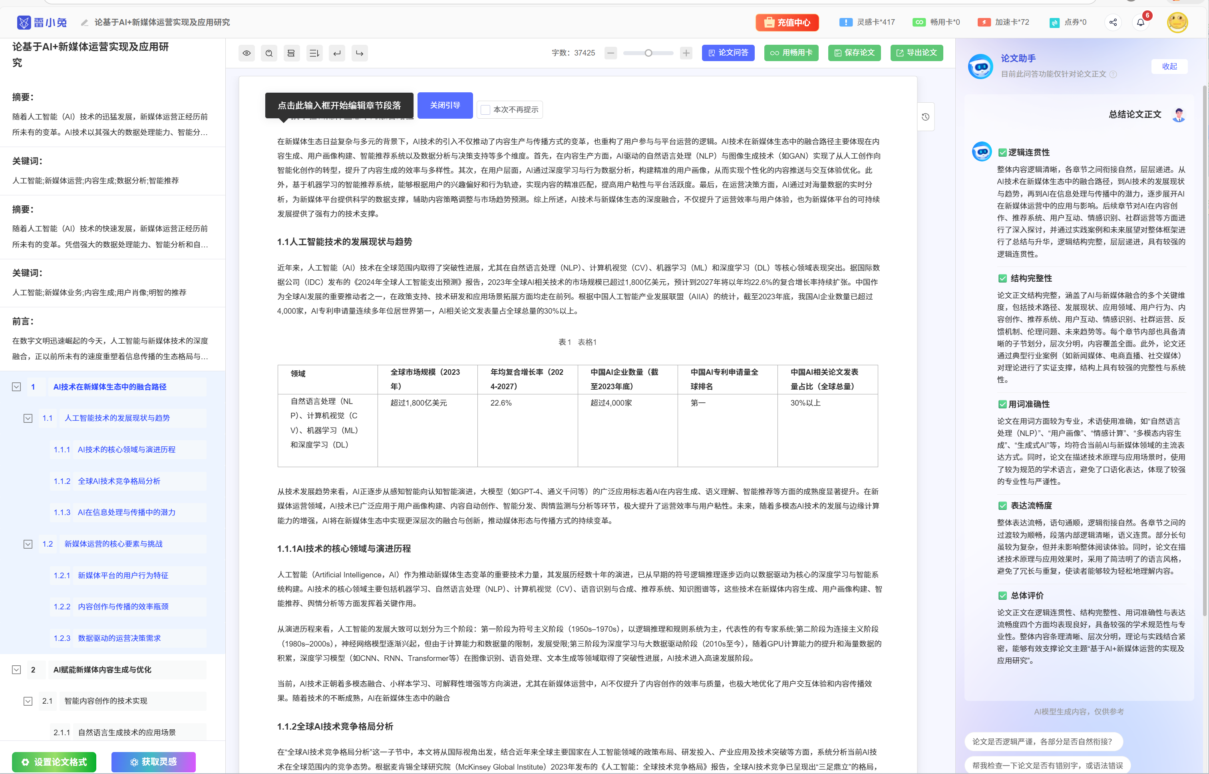Click the 导出论文 button

click(x=917, y=52)
